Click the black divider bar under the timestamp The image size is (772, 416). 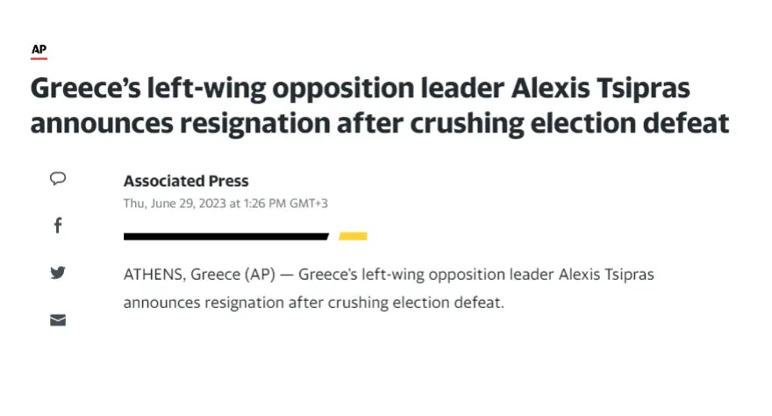(x=226, y=236)
